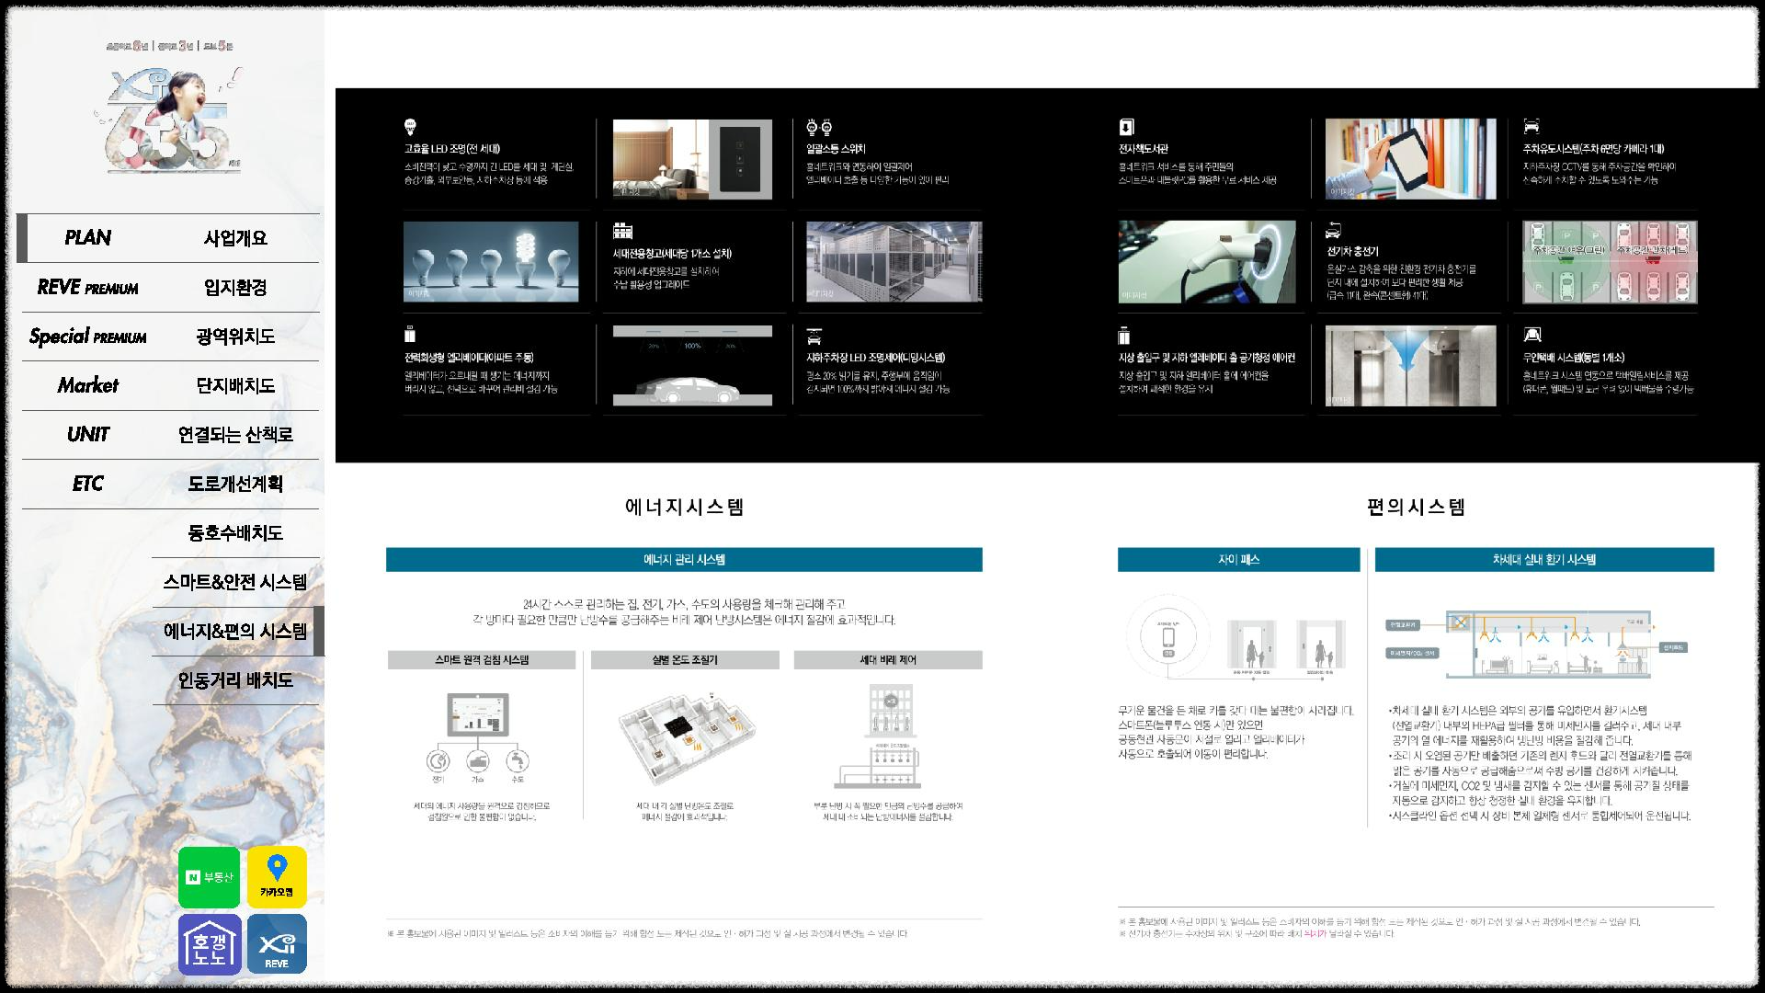
Task: Select the PLAN menu category
Action: [x=87, y=238]
